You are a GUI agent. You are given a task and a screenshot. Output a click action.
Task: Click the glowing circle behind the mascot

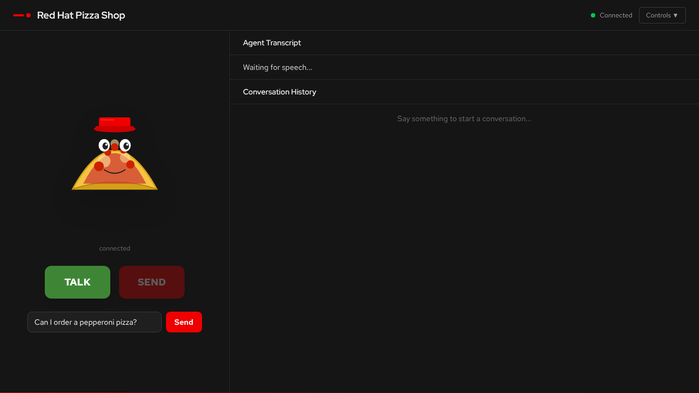click(x=115, y=169)
